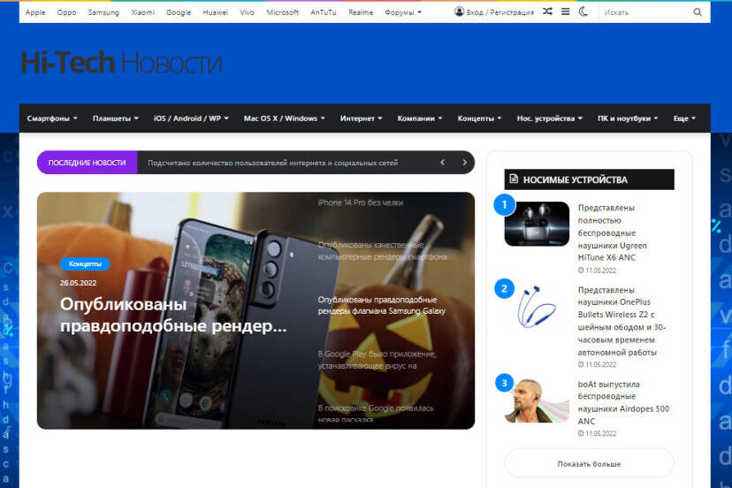Click Вход / Регистрация link
The height and width of the screenshot is (488, 732).
(x=500, y=12)
